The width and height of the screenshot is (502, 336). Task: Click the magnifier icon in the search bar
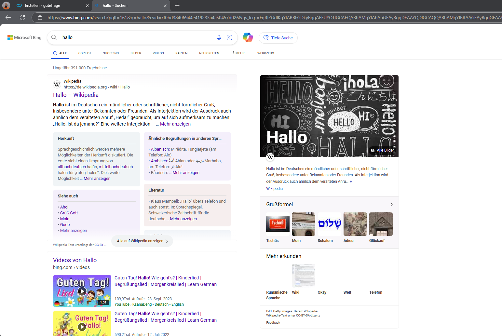pyautogui.click(x=54, y=37)
